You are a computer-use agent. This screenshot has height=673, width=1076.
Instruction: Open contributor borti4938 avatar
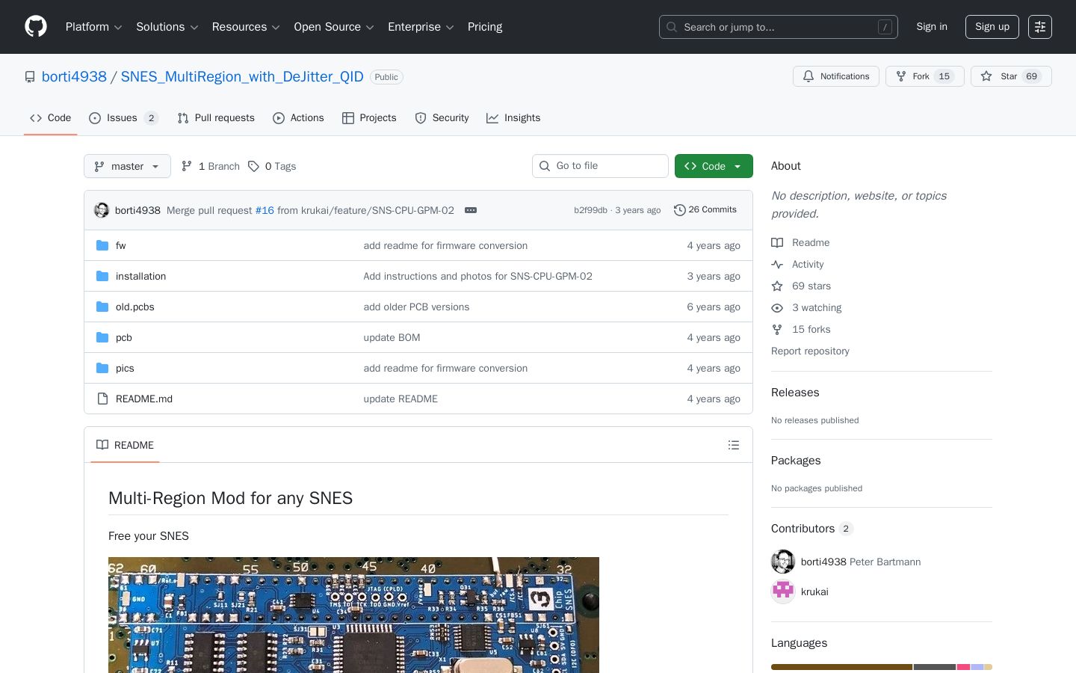click(783, 562)
